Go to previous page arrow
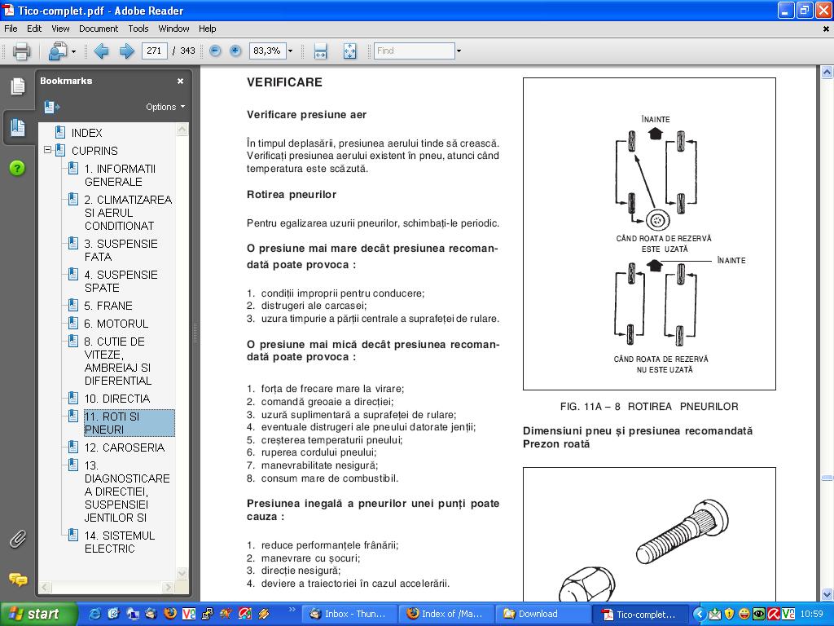 (101, 51)
